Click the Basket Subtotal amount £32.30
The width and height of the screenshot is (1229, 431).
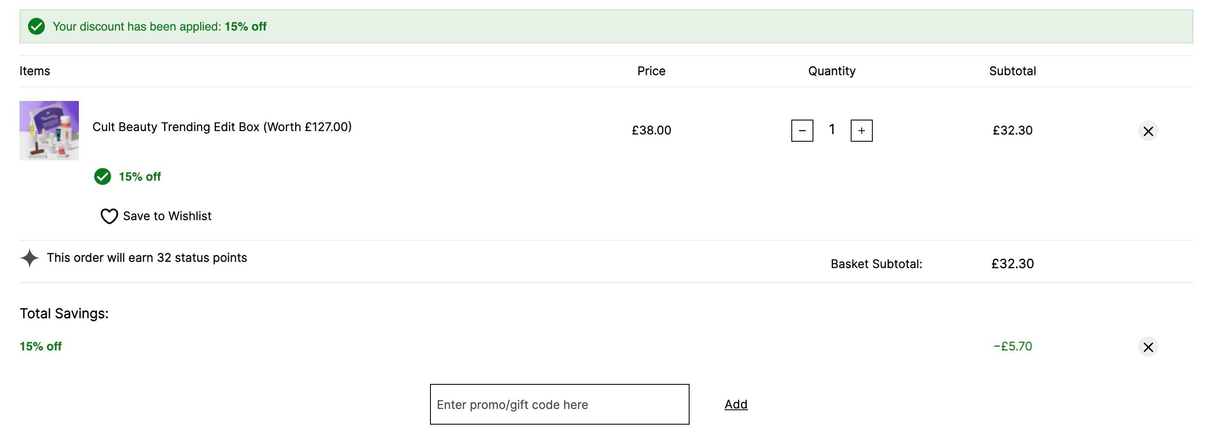pos(1012,264)
